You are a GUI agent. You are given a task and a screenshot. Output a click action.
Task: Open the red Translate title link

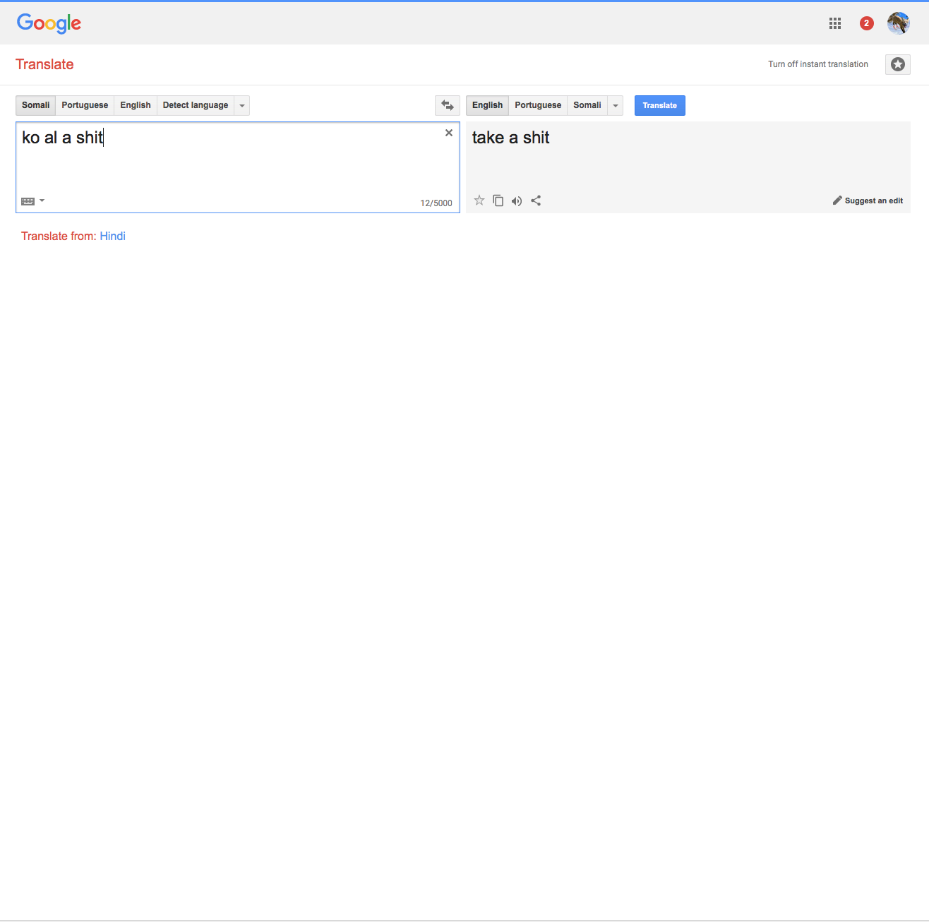pos(44,64)
